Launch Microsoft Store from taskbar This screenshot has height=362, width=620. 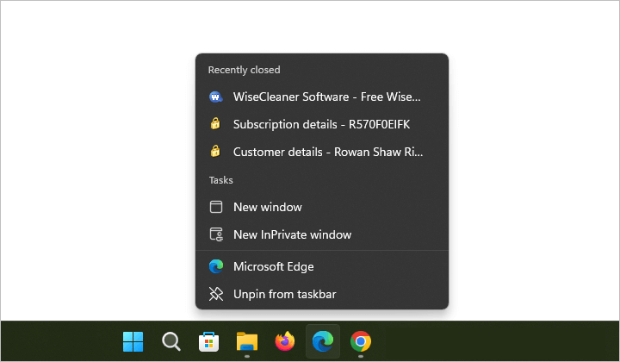pyautogui.click(x=208, y=341)
